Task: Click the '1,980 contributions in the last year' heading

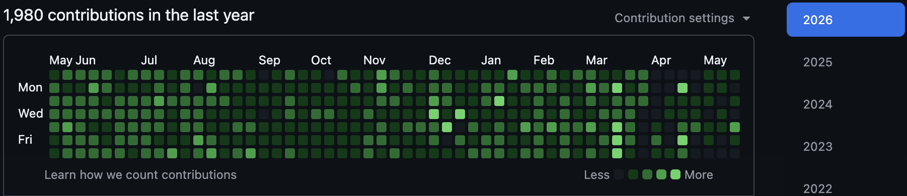Action: (129, 15)
